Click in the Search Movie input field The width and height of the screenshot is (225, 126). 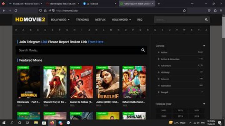pyautogui.click(x=75, y=50)
